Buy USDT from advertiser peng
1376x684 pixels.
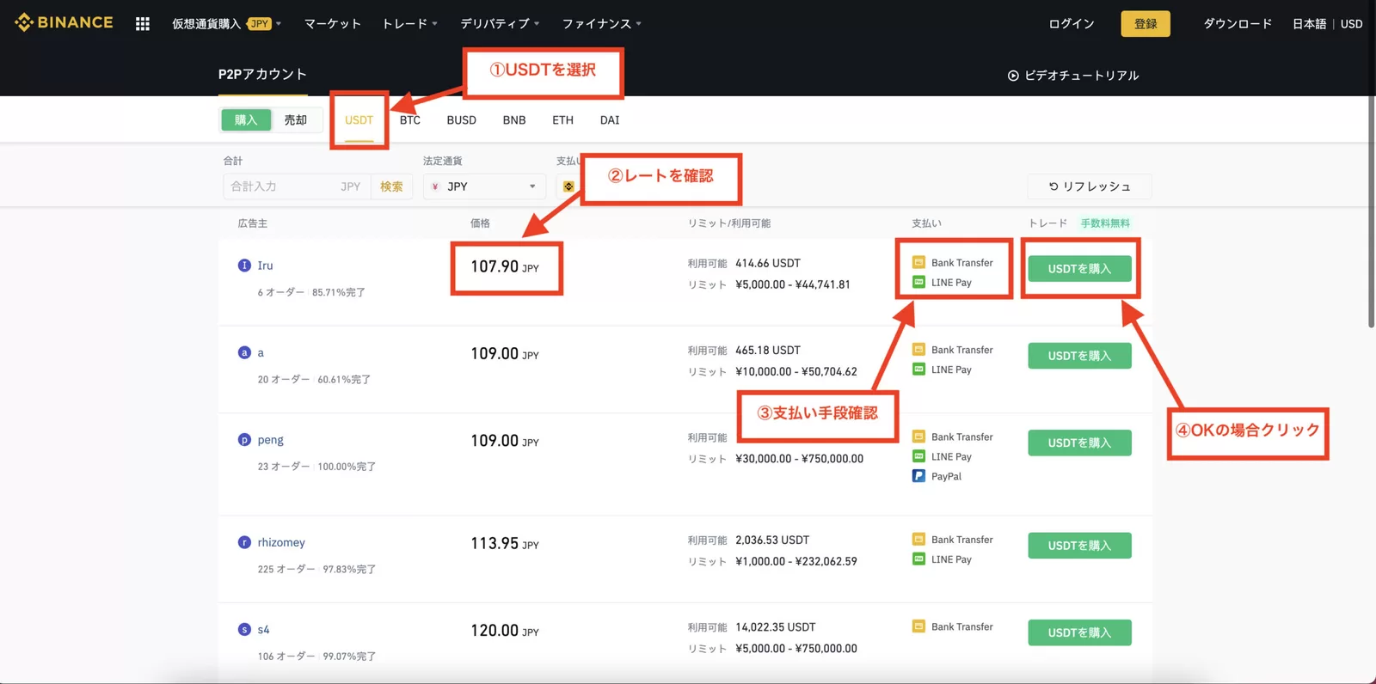pos(1079,443)
